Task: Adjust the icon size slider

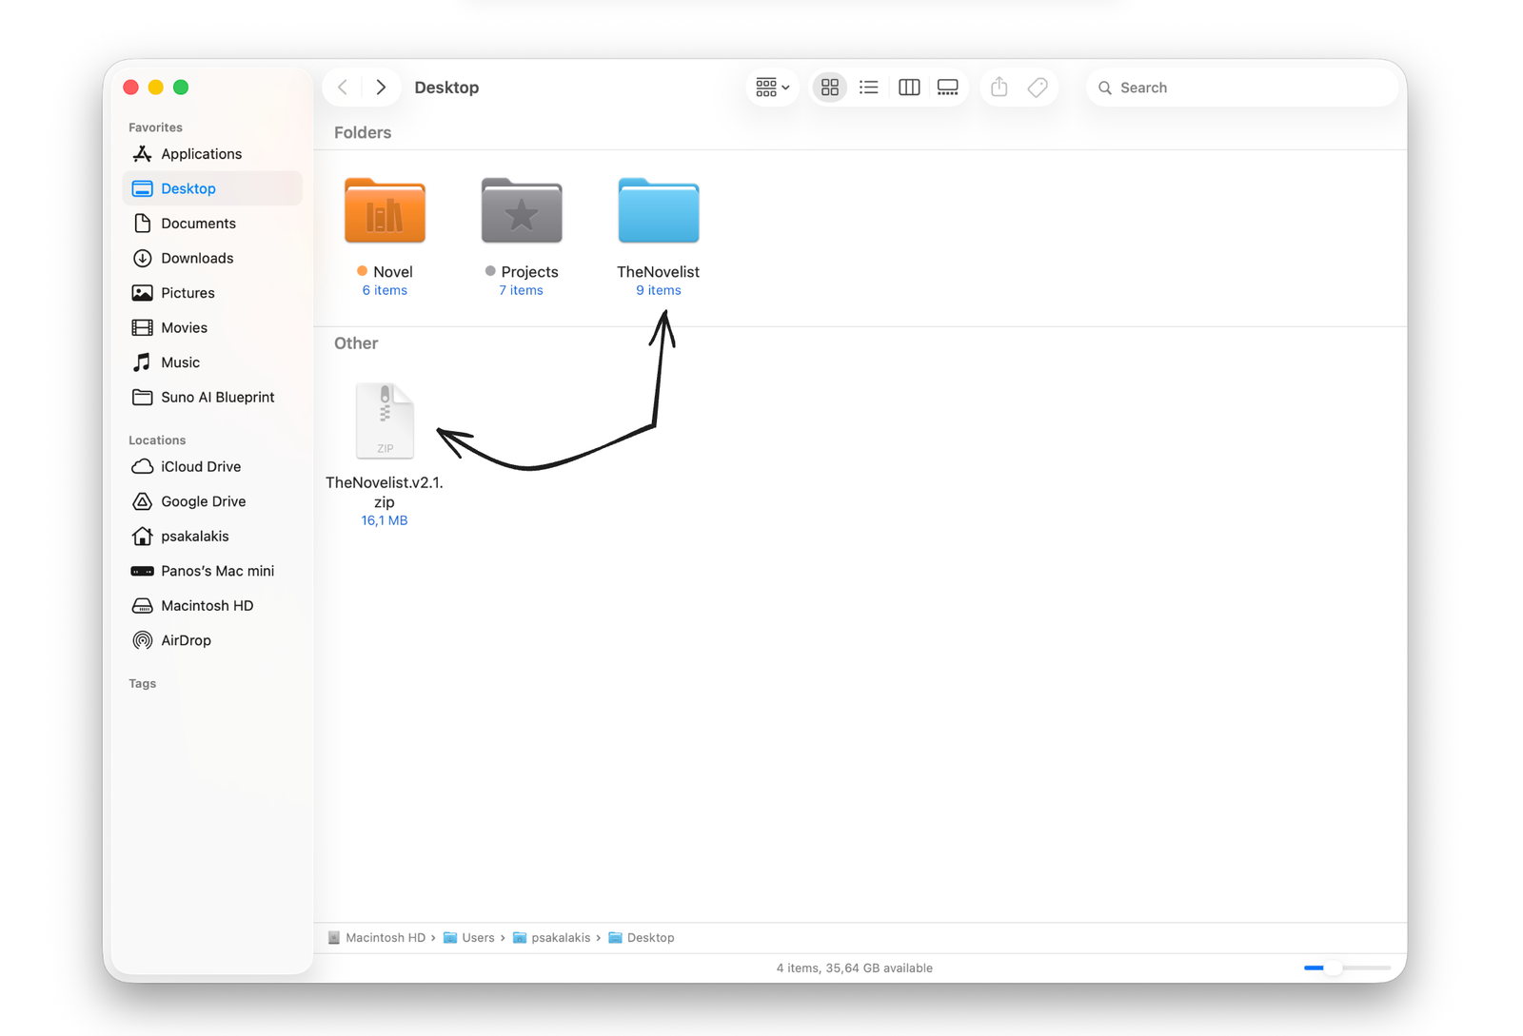Action: click(1335, 968)
